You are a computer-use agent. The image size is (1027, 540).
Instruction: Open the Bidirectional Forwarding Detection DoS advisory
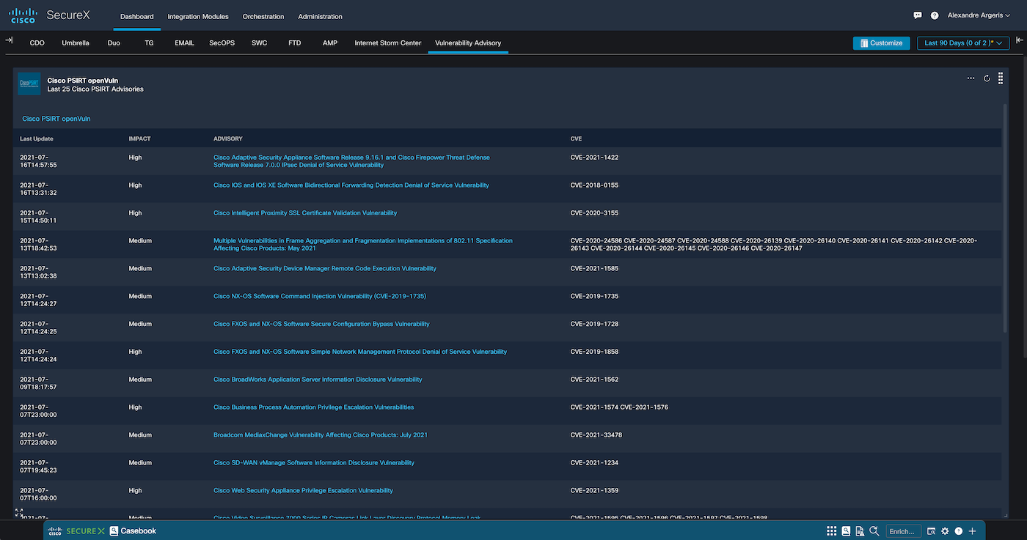[351, 185]
